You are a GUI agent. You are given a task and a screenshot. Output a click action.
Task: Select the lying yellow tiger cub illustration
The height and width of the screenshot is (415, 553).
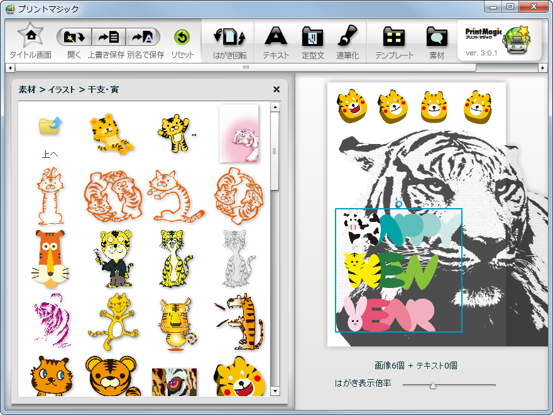coord(111,134)
